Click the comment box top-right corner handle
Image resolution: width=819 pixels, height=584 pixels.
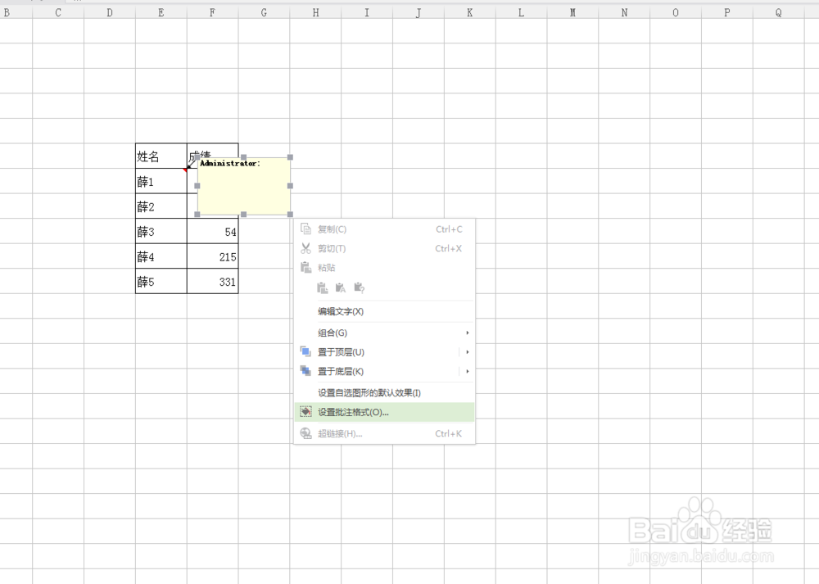coord(291,157)
